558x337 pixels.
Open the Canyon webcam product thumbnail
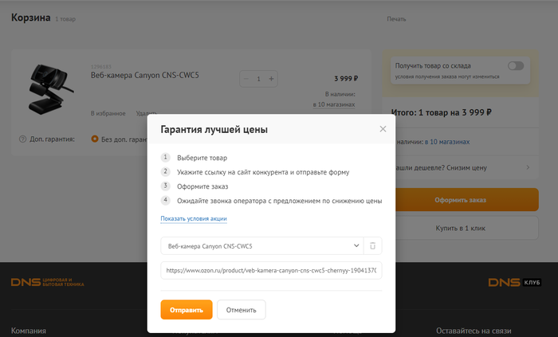pyautogui.click(x=48, y=89)
